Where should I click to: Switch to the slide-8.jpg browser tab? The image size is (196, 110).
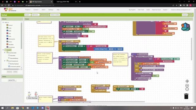coord(65,2)
